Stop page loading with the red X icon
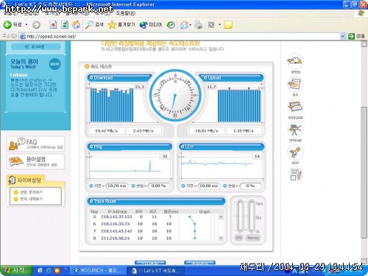Image resolution: width=368 pixels, height=276 pixels. click(53, 24)
